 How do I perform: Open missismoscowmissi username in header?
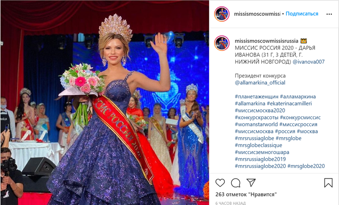coord(257,14)
